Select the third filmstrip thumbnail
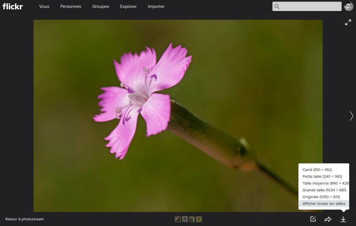Screen dimensions: 356x226 (x=192, y=219)
